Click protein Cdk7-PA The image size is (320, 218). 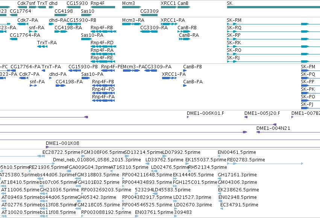click(x=29, y=74)
